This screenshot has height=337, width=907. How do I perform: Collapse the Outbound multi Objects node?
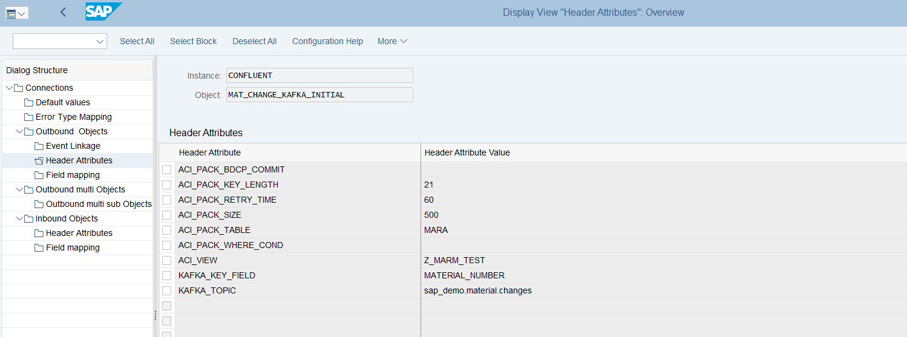pyautogui.click(x=19, y=189)
